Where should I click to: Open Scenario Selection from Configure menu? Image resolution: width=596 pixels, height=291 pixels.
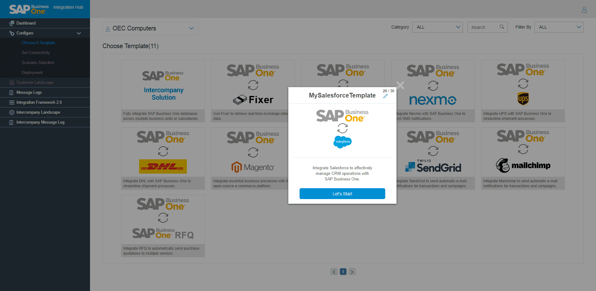(38, 62)
